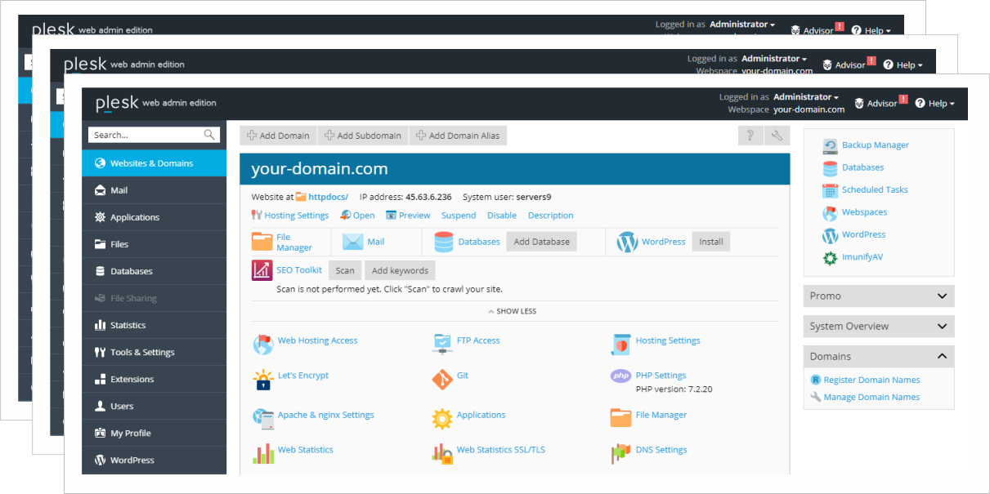The height and width of the screenshot is (494, 990).
Task: Click the WordPress logo beside Install
Action: (x=627, y=242)
